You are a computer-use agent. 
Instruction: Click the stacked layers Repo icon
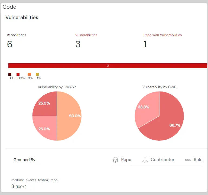click(x=115, y=160)
